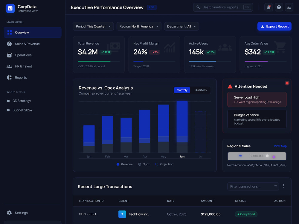299x224 pixels.
Task: Click the Active Users progress bar
Action: point(202,61)
